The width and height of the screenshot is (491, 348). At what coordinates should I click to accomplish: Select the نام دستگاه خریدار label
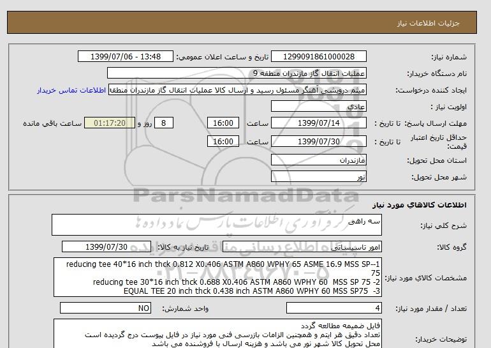[x=437, y=73]
